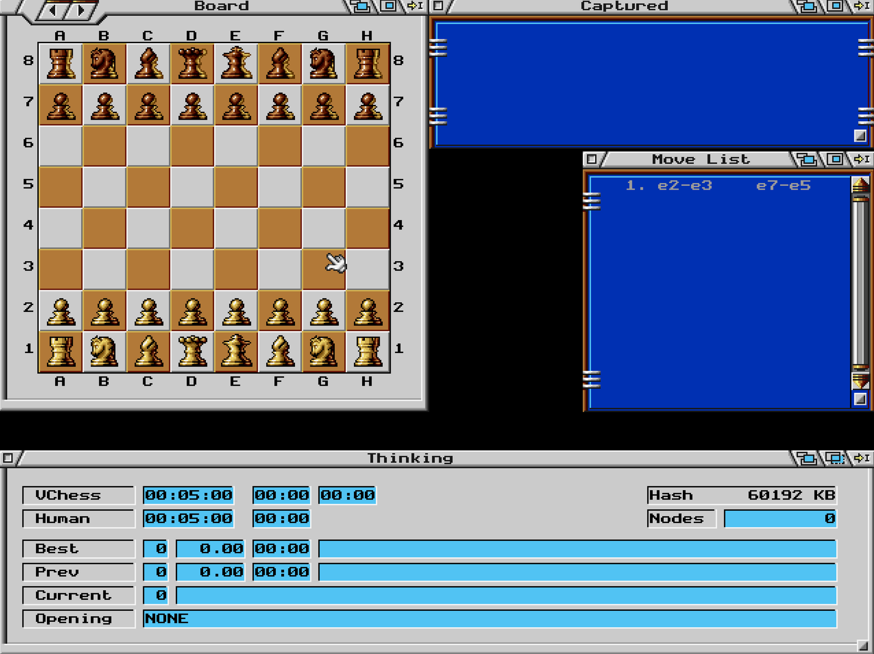The height and width of the screenshot is (654, 874).
Task: Click the Hash 60192 KB readout
Action: (742, 495)
